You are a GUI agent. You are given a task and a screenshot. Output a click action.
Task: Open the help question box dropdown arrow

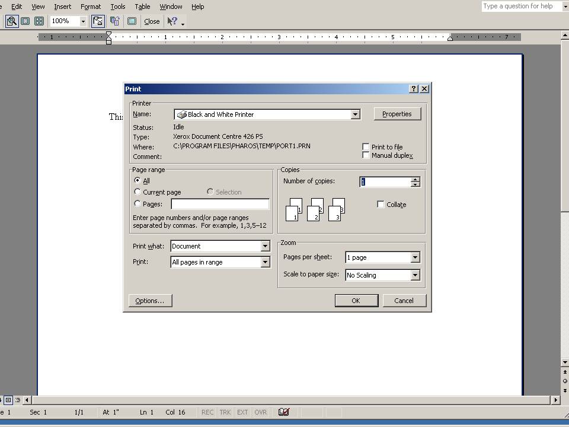pyautogui.click(x=565, y=7)
